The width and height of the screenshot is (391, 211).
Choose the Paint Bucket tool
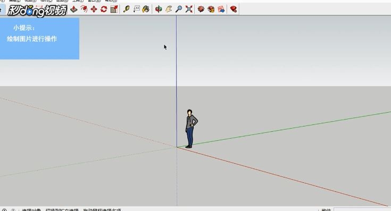pos(146,10)
